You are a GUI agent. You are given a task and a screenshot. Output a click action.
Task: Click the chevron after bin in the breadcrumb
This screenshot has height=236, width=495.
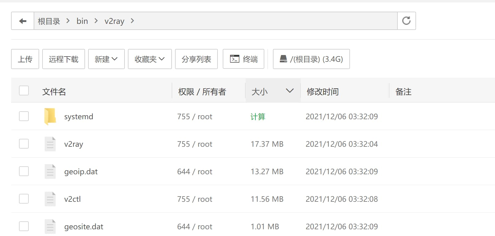pos(96,21)
